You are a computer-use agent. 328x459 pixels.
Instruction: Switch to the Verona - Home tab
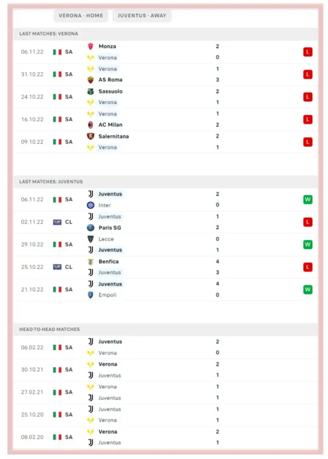[81, 16]
